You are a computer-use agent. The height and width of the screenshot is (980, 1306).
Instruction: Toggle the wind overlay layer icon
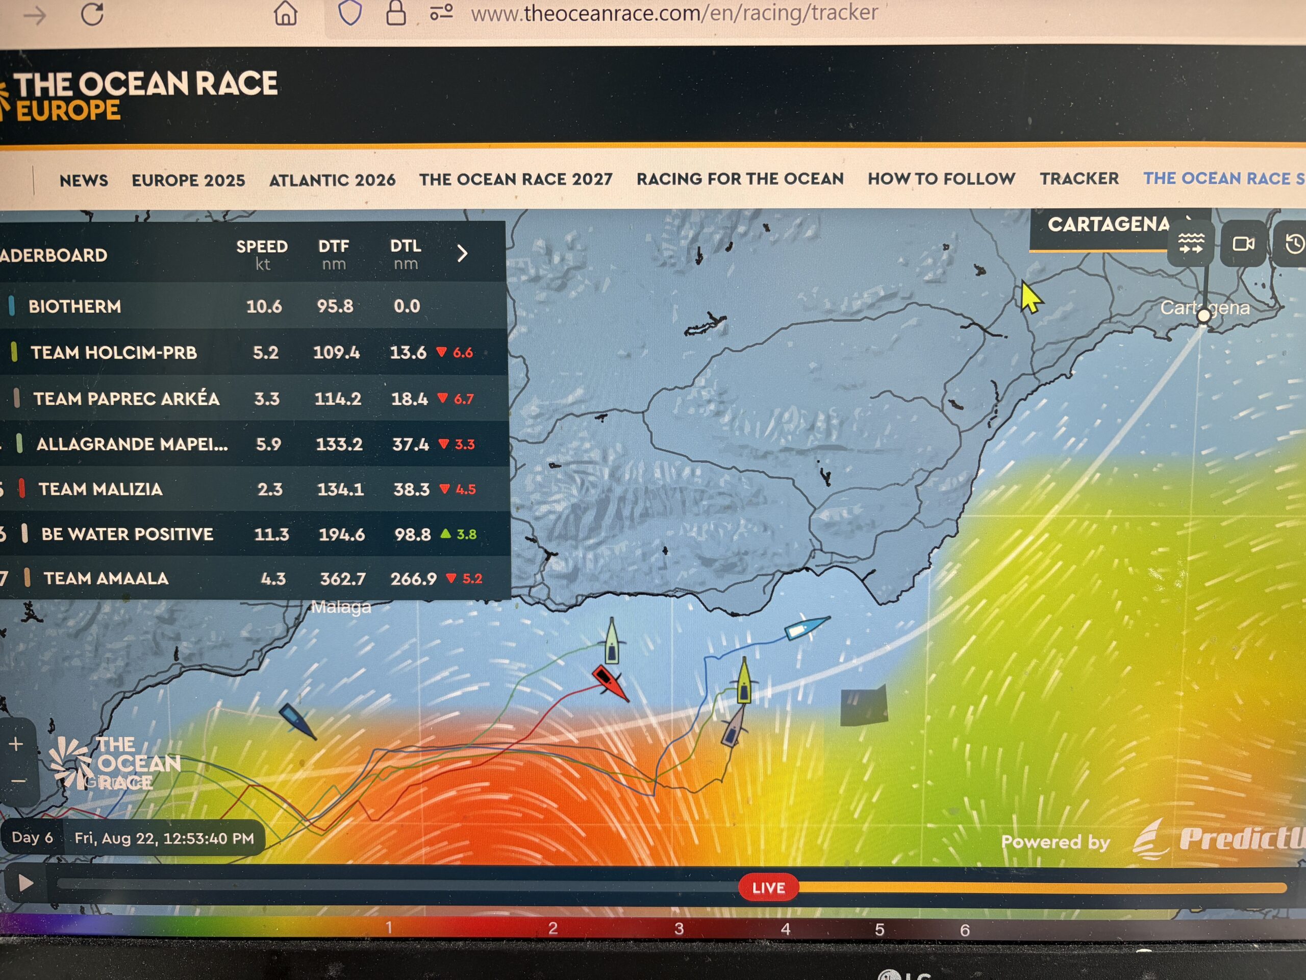tap(1191, 243)
